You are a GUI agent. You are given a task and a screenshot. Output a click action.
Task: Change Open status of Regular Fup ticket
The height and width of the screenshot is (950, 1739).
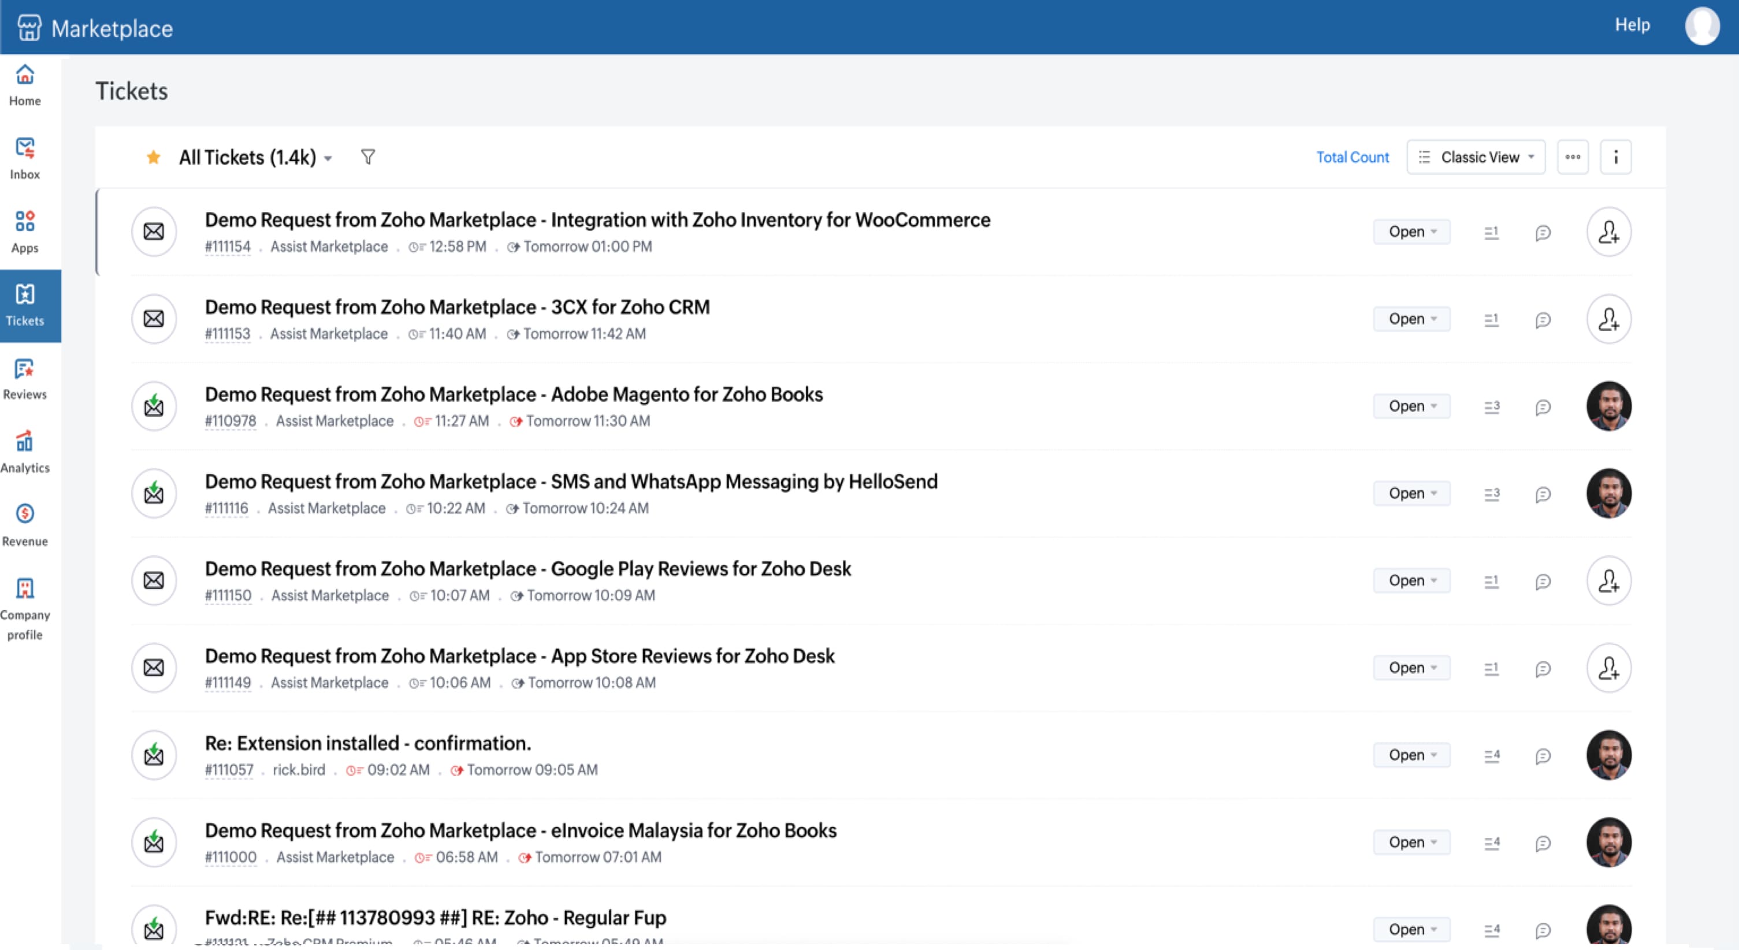tap(1411, 929)
